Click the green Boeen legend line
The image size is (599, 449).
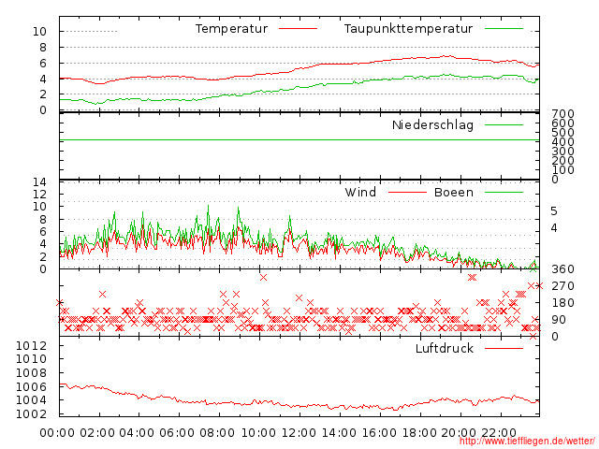504,192
